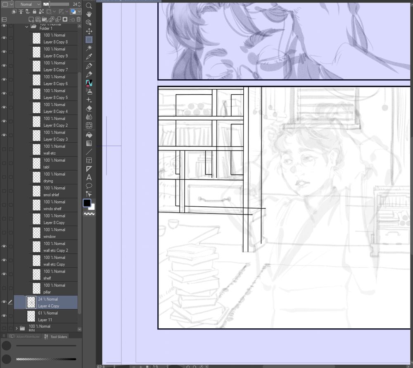This screenshot has width=413, height=368.
Task: Hide Layer 8 Copy 8
Action: pos(4,38)
